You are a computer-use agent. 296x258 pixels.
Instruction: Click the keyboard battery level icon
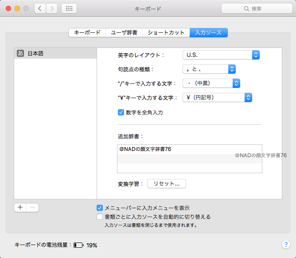[78, 245]
